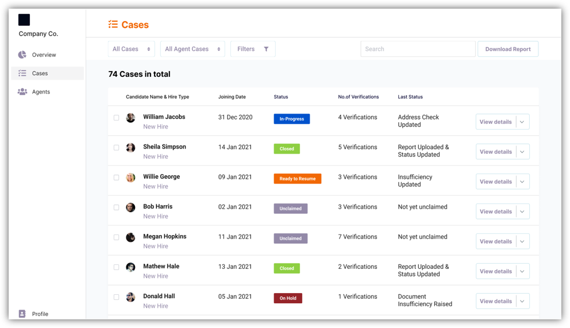The width and height of the screenshot is (570, 328).
Task: Select Megan Hopkins using her checkbox
Action: point(116,237)
